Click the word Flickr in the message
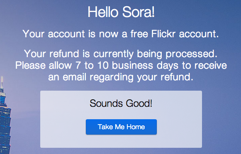The image size is (241, 154). coord(163,34)
